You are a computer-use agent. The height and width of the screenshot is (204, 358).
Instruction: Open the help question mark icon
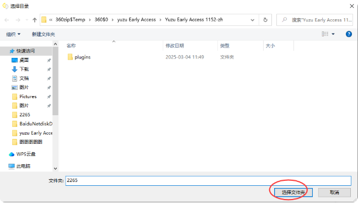tap(349, 34)
